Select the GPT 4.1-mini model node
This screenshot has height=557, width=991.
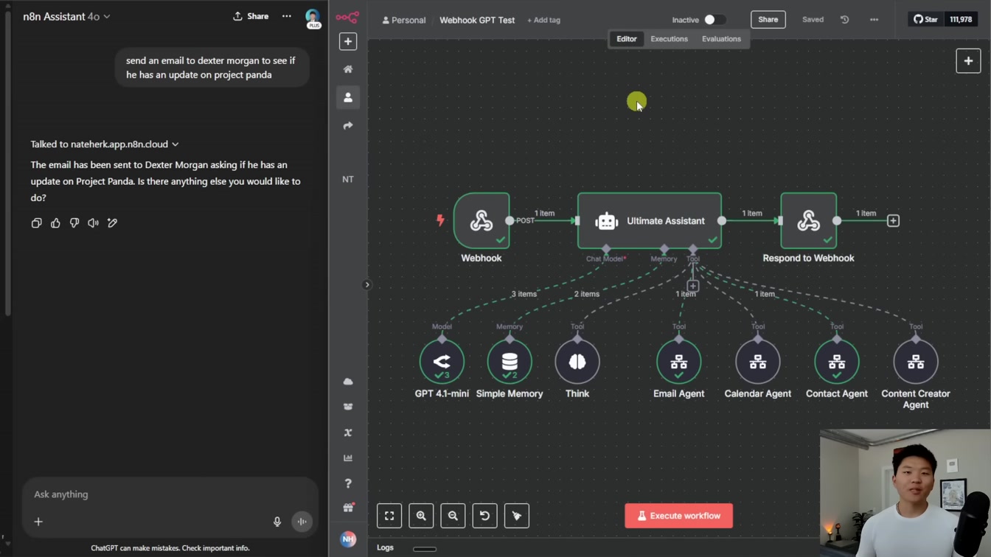coord(442,362)
